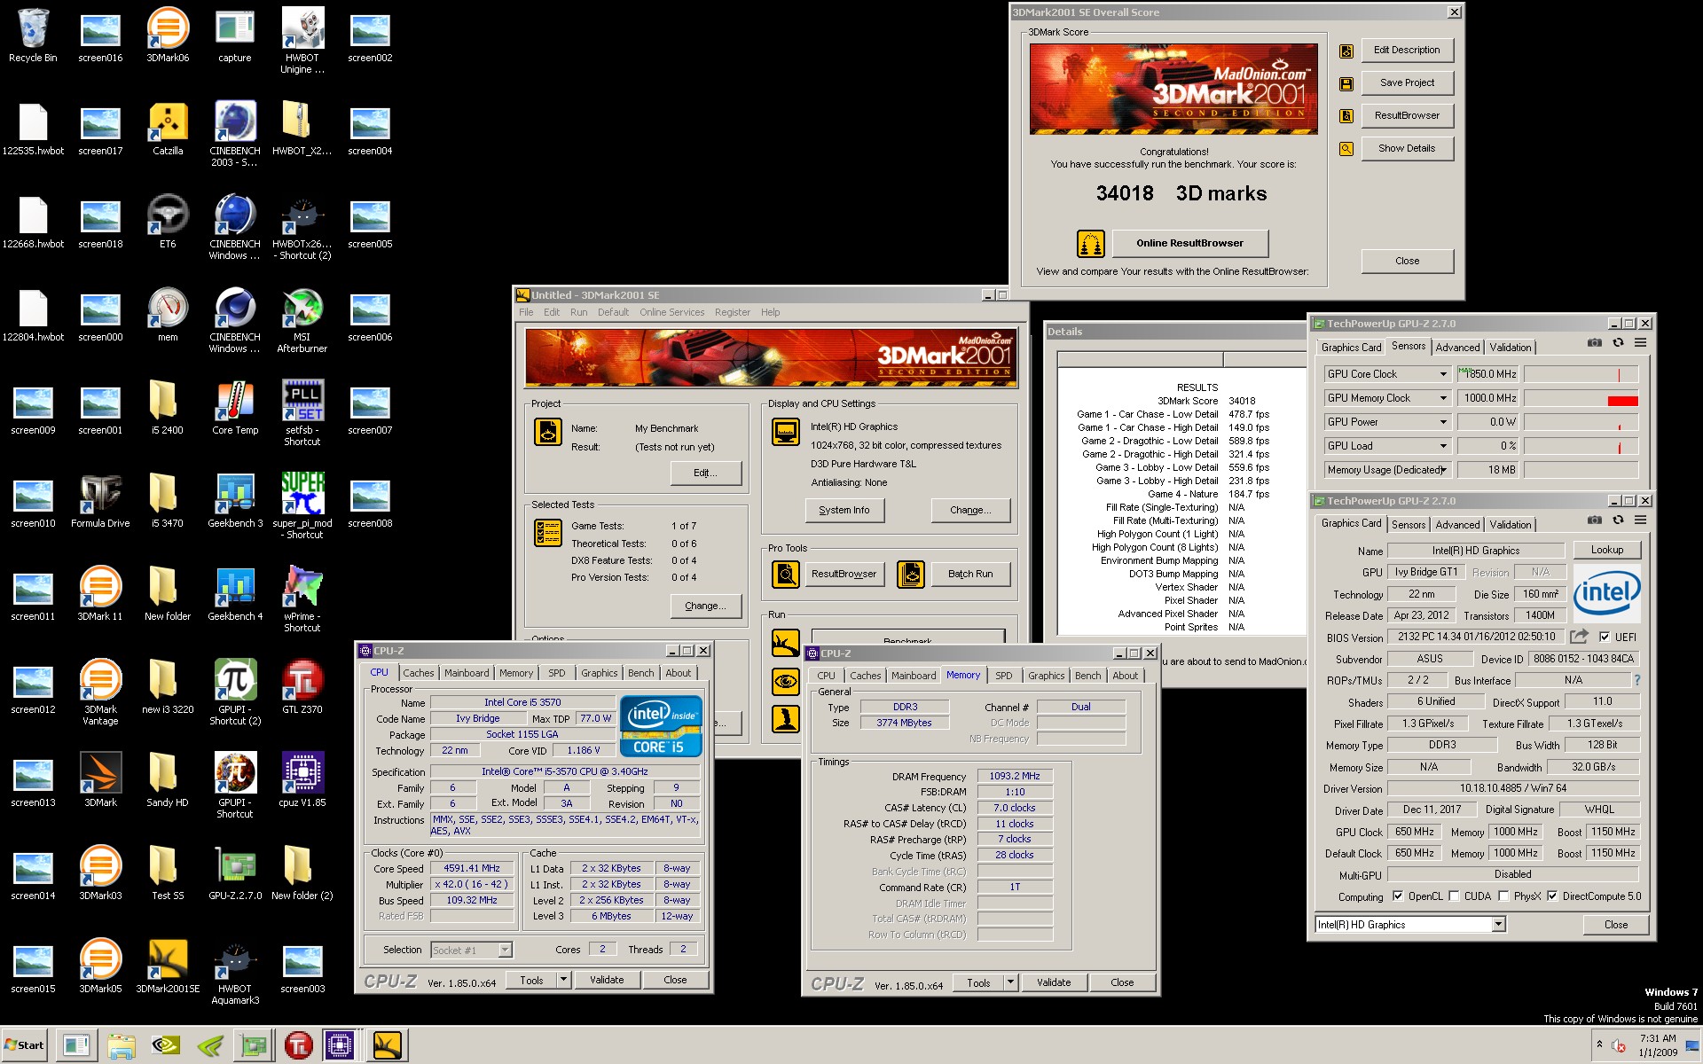
Task: Expand the GPU Power sensor dropdown
Action: pos(1443,422)
